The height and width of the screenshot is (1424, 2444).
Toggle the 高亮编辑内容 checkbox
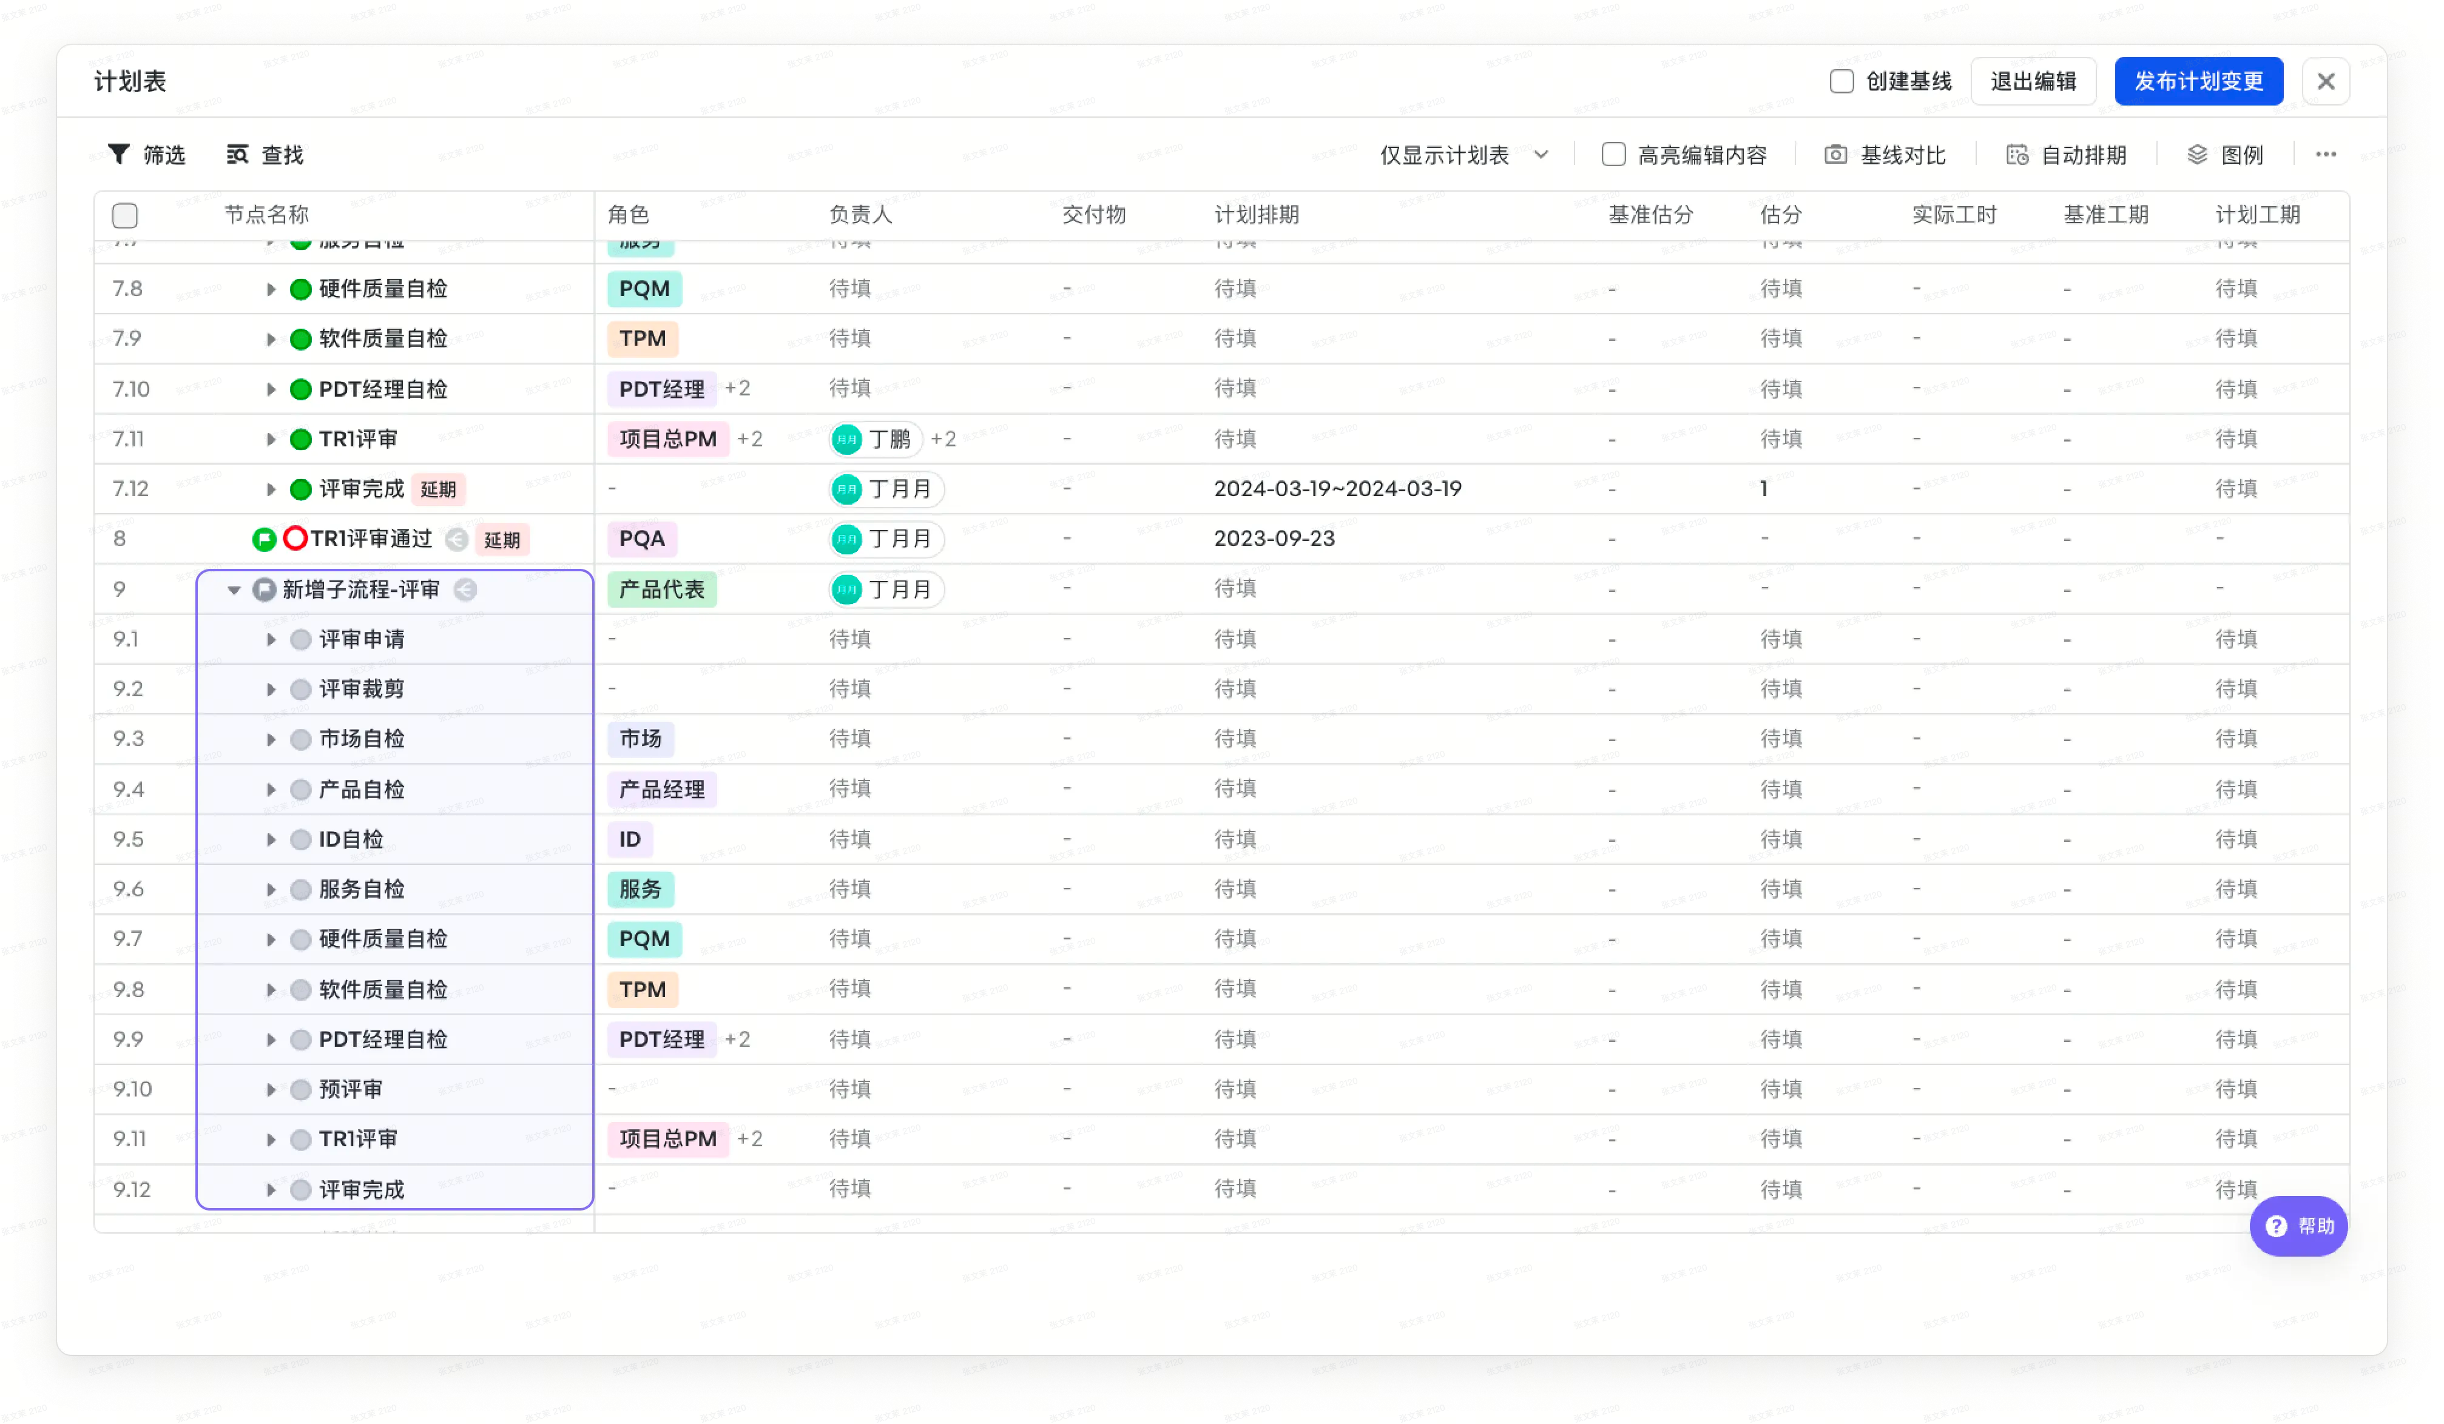coord(1613,155)
